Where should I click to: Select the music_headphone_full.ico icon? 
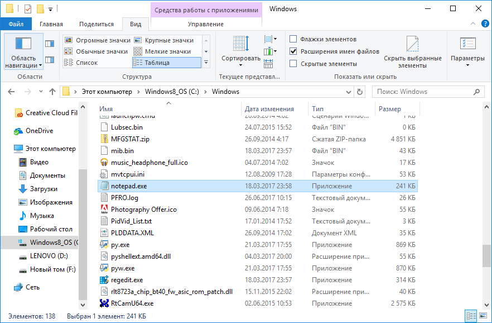[104, 163]
